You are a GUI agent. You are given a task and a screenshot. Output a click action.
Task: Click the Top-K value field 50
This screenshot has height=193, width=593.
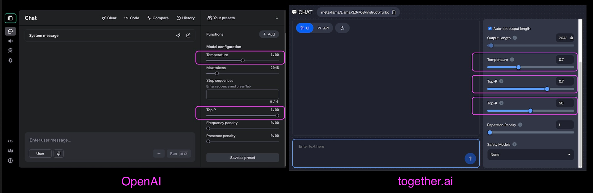click(x=565, y=103)
